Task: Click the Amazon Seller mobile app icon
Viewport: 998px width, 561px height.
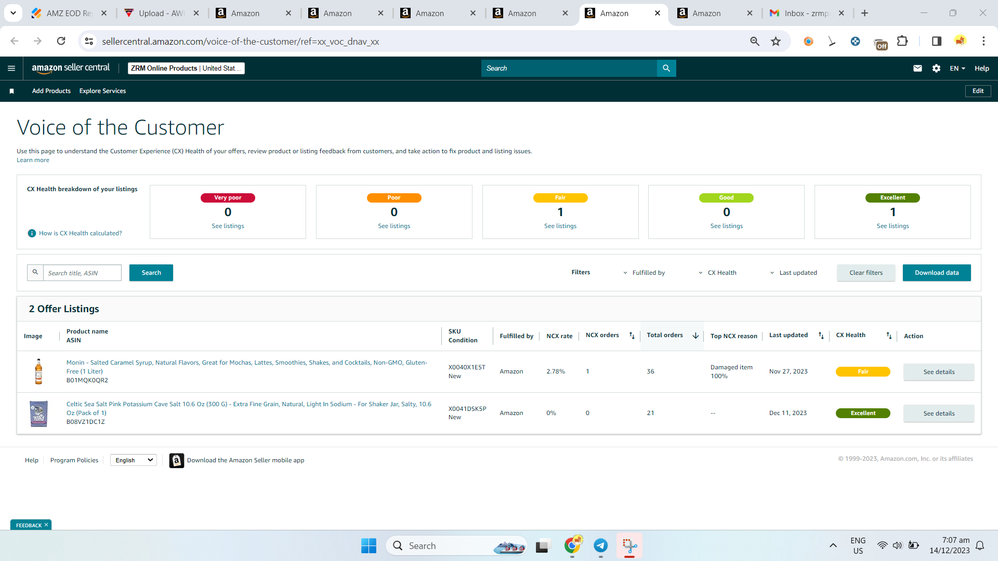Action: [177, 460]
